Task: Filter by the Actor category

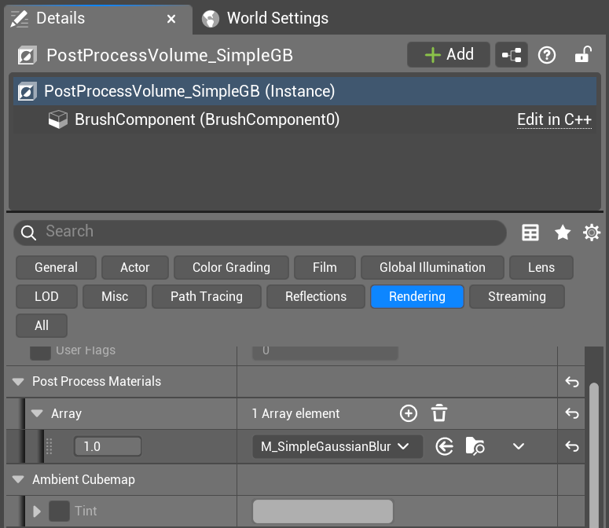Action: pyautogui.click(x=135, y=267)
